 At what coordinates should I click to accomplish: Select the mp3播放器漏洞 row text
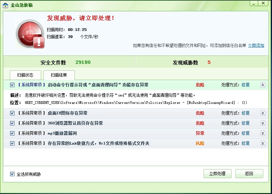coord(62,133)
